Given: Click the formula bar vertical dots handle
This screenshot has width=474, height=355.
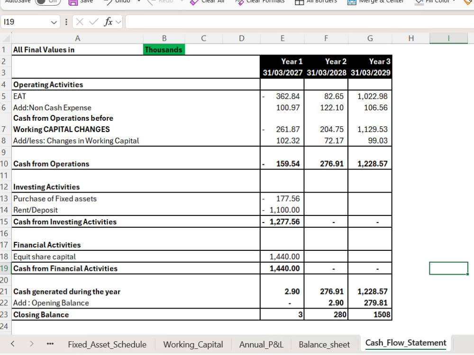Looking at the screenshot, I should [66, 22].
